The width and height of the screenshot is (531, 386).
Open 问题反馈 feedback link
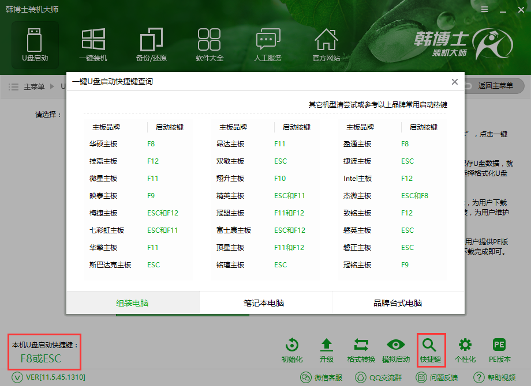(437, 377)
